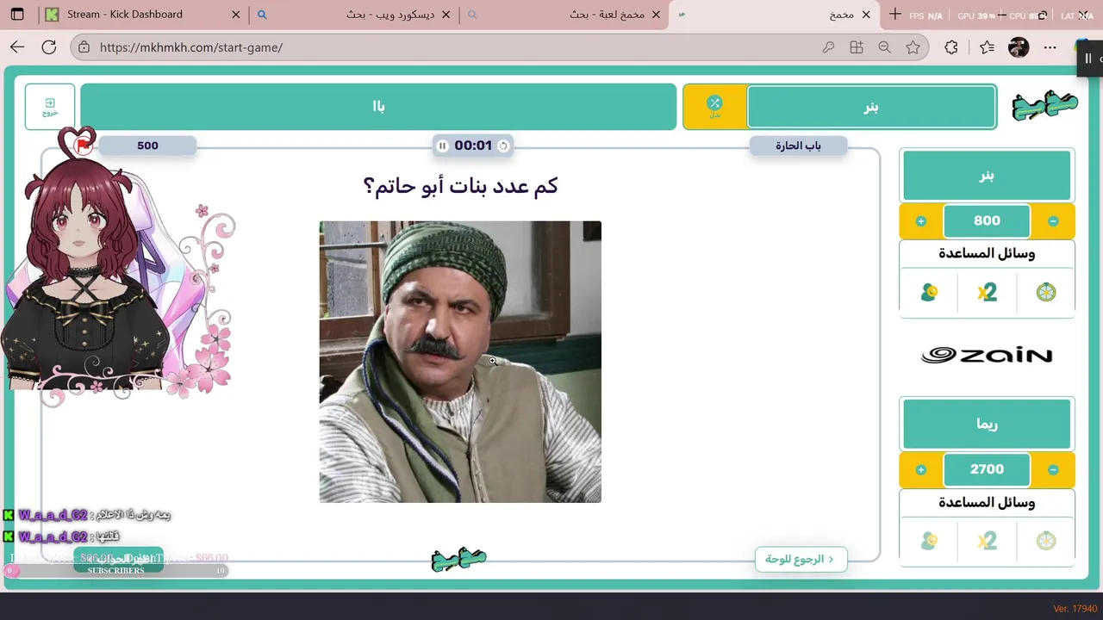The height and width of the screenshot is (620, 1103).
Task: Bookmark this page with the star
Action: [x=913, y=47]
